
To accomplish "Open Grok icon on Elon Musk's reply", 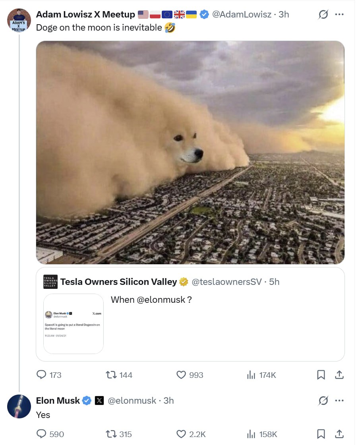I will 323,400.
